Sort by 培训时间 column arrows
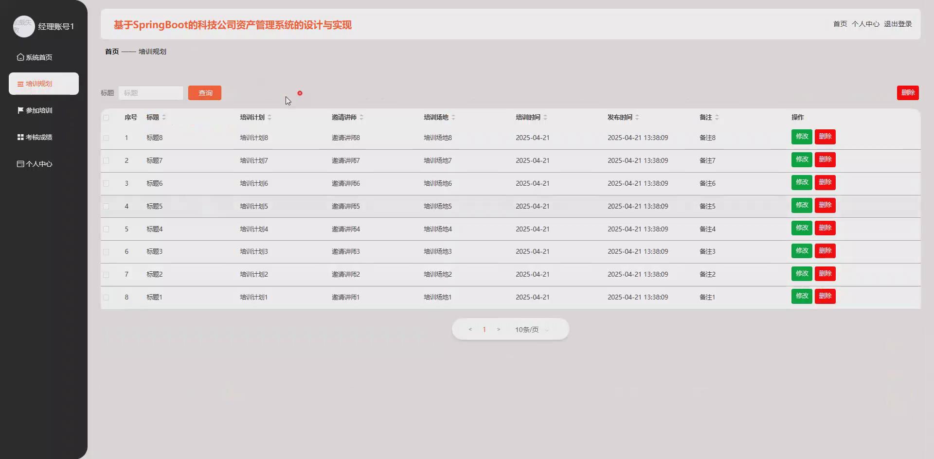 click(545, 117)
